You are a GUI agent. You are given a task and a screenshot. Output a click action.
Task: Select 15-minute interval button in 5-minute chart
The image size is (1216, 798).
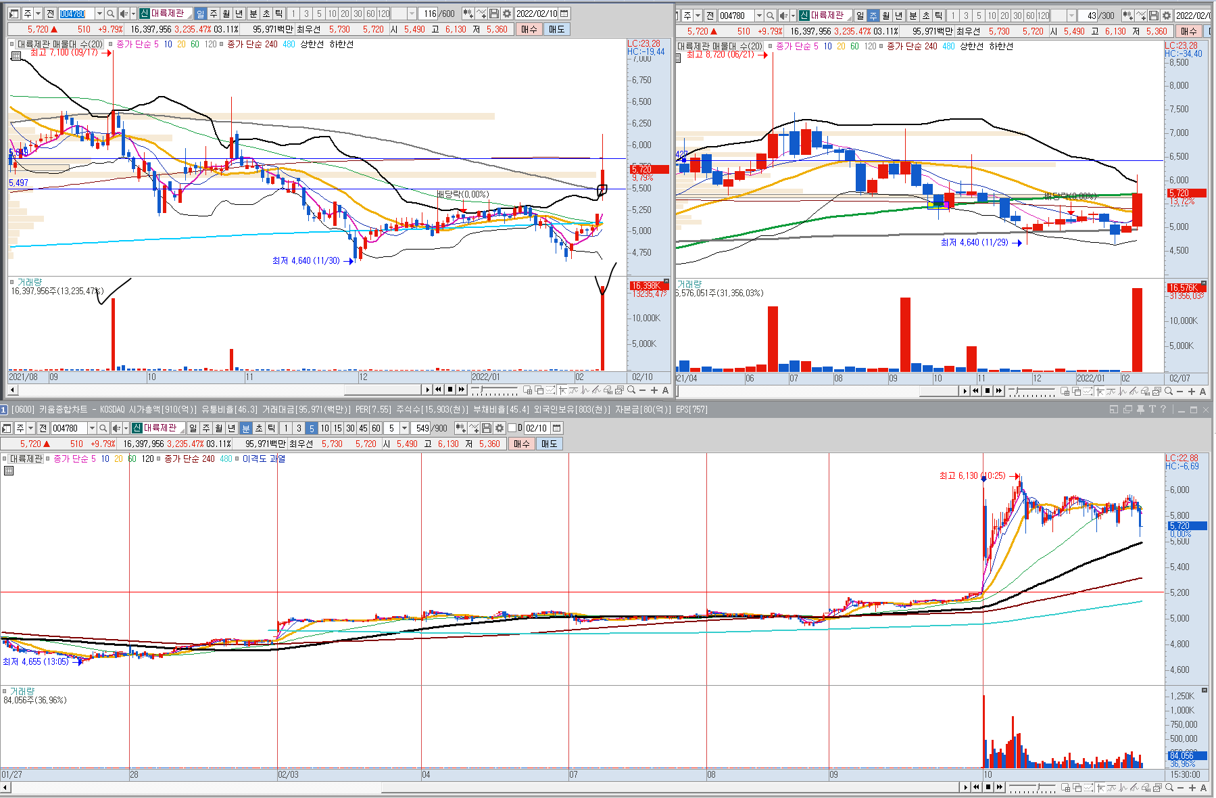pyautogui.click(x=337, y=428)
